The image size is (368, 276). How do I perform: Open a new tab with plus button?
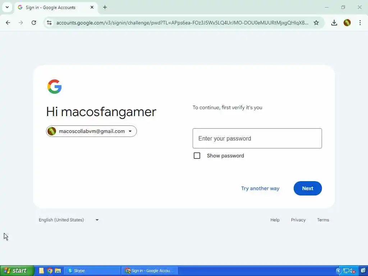point(105,7)
